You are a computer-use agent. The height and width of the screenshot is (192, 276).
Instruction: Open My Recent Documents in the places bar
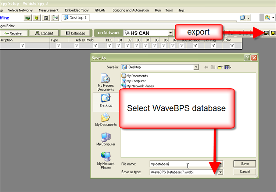[105, 82]
